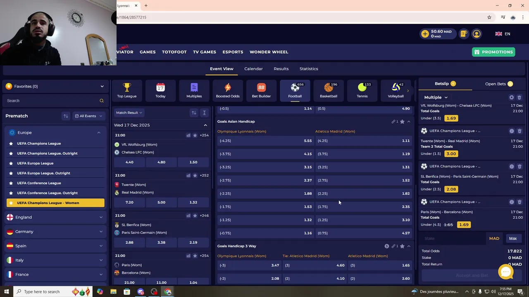Expand the Spain leagues list
Screen dimensions: 529x297
55,246
